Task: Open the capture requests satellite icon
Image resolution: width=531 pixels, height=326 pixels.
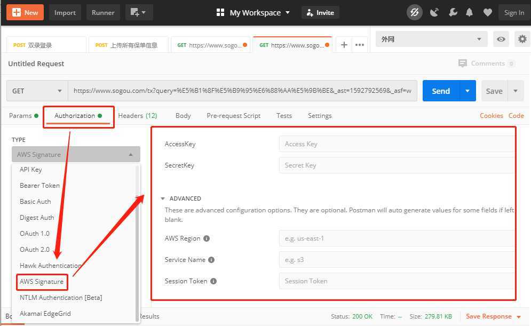Action: (434, 12)
